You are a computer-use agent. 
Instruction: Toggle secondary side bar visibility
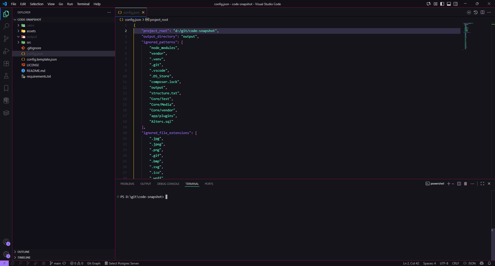pos(456,4)
